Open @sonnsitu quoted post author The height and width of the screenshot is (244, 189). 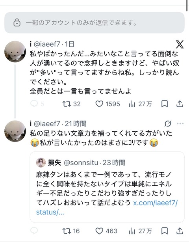point(81,163)
